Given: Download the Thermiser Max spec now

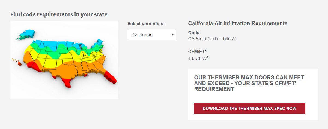Looking at the screenshot, I should (x=249, y=108).
